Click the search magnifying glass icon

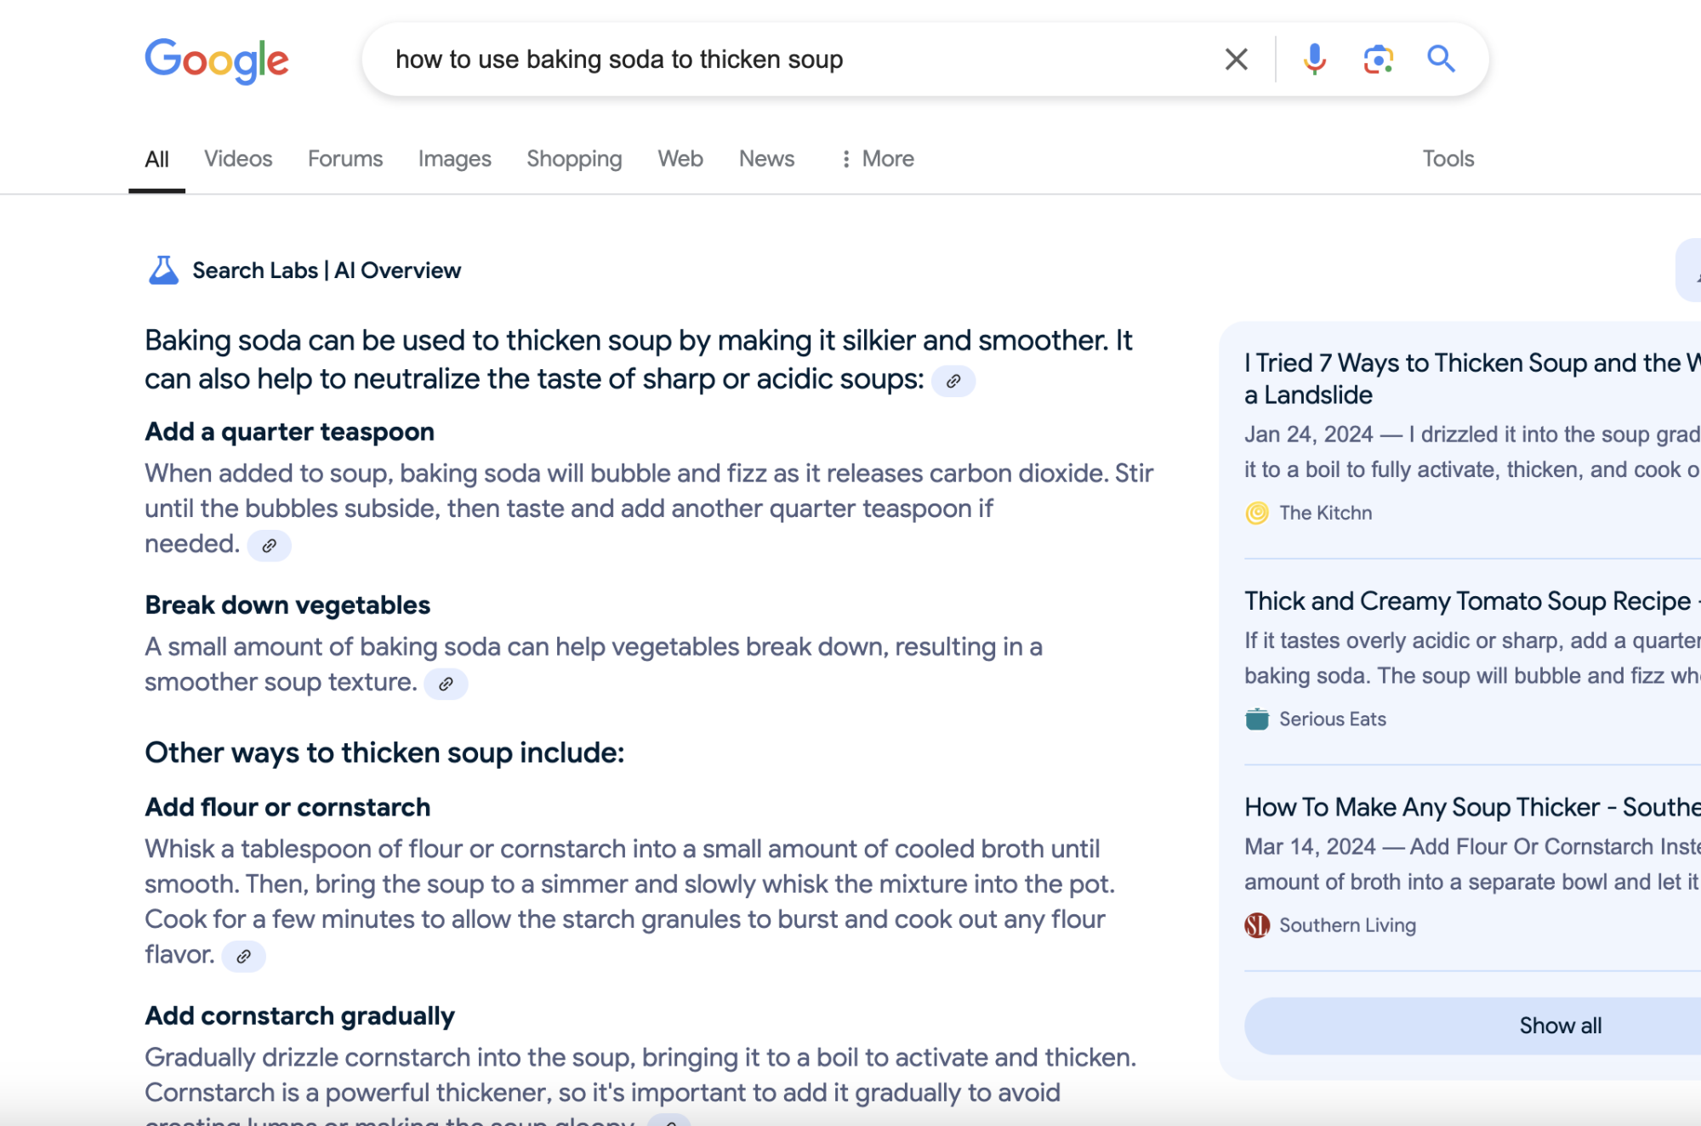click(1442, 60)
